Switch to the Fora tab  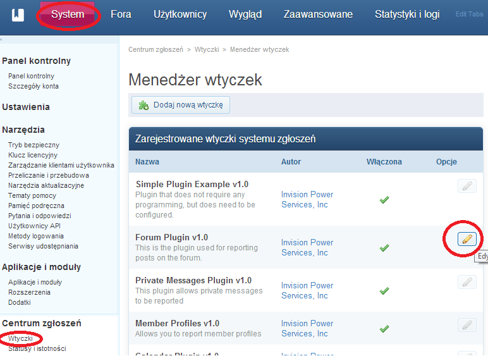(121, 15)
